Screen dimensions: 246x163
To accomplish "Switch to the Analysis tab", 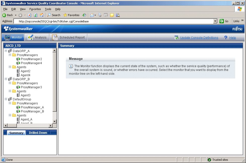I will [x=37, y=37].
